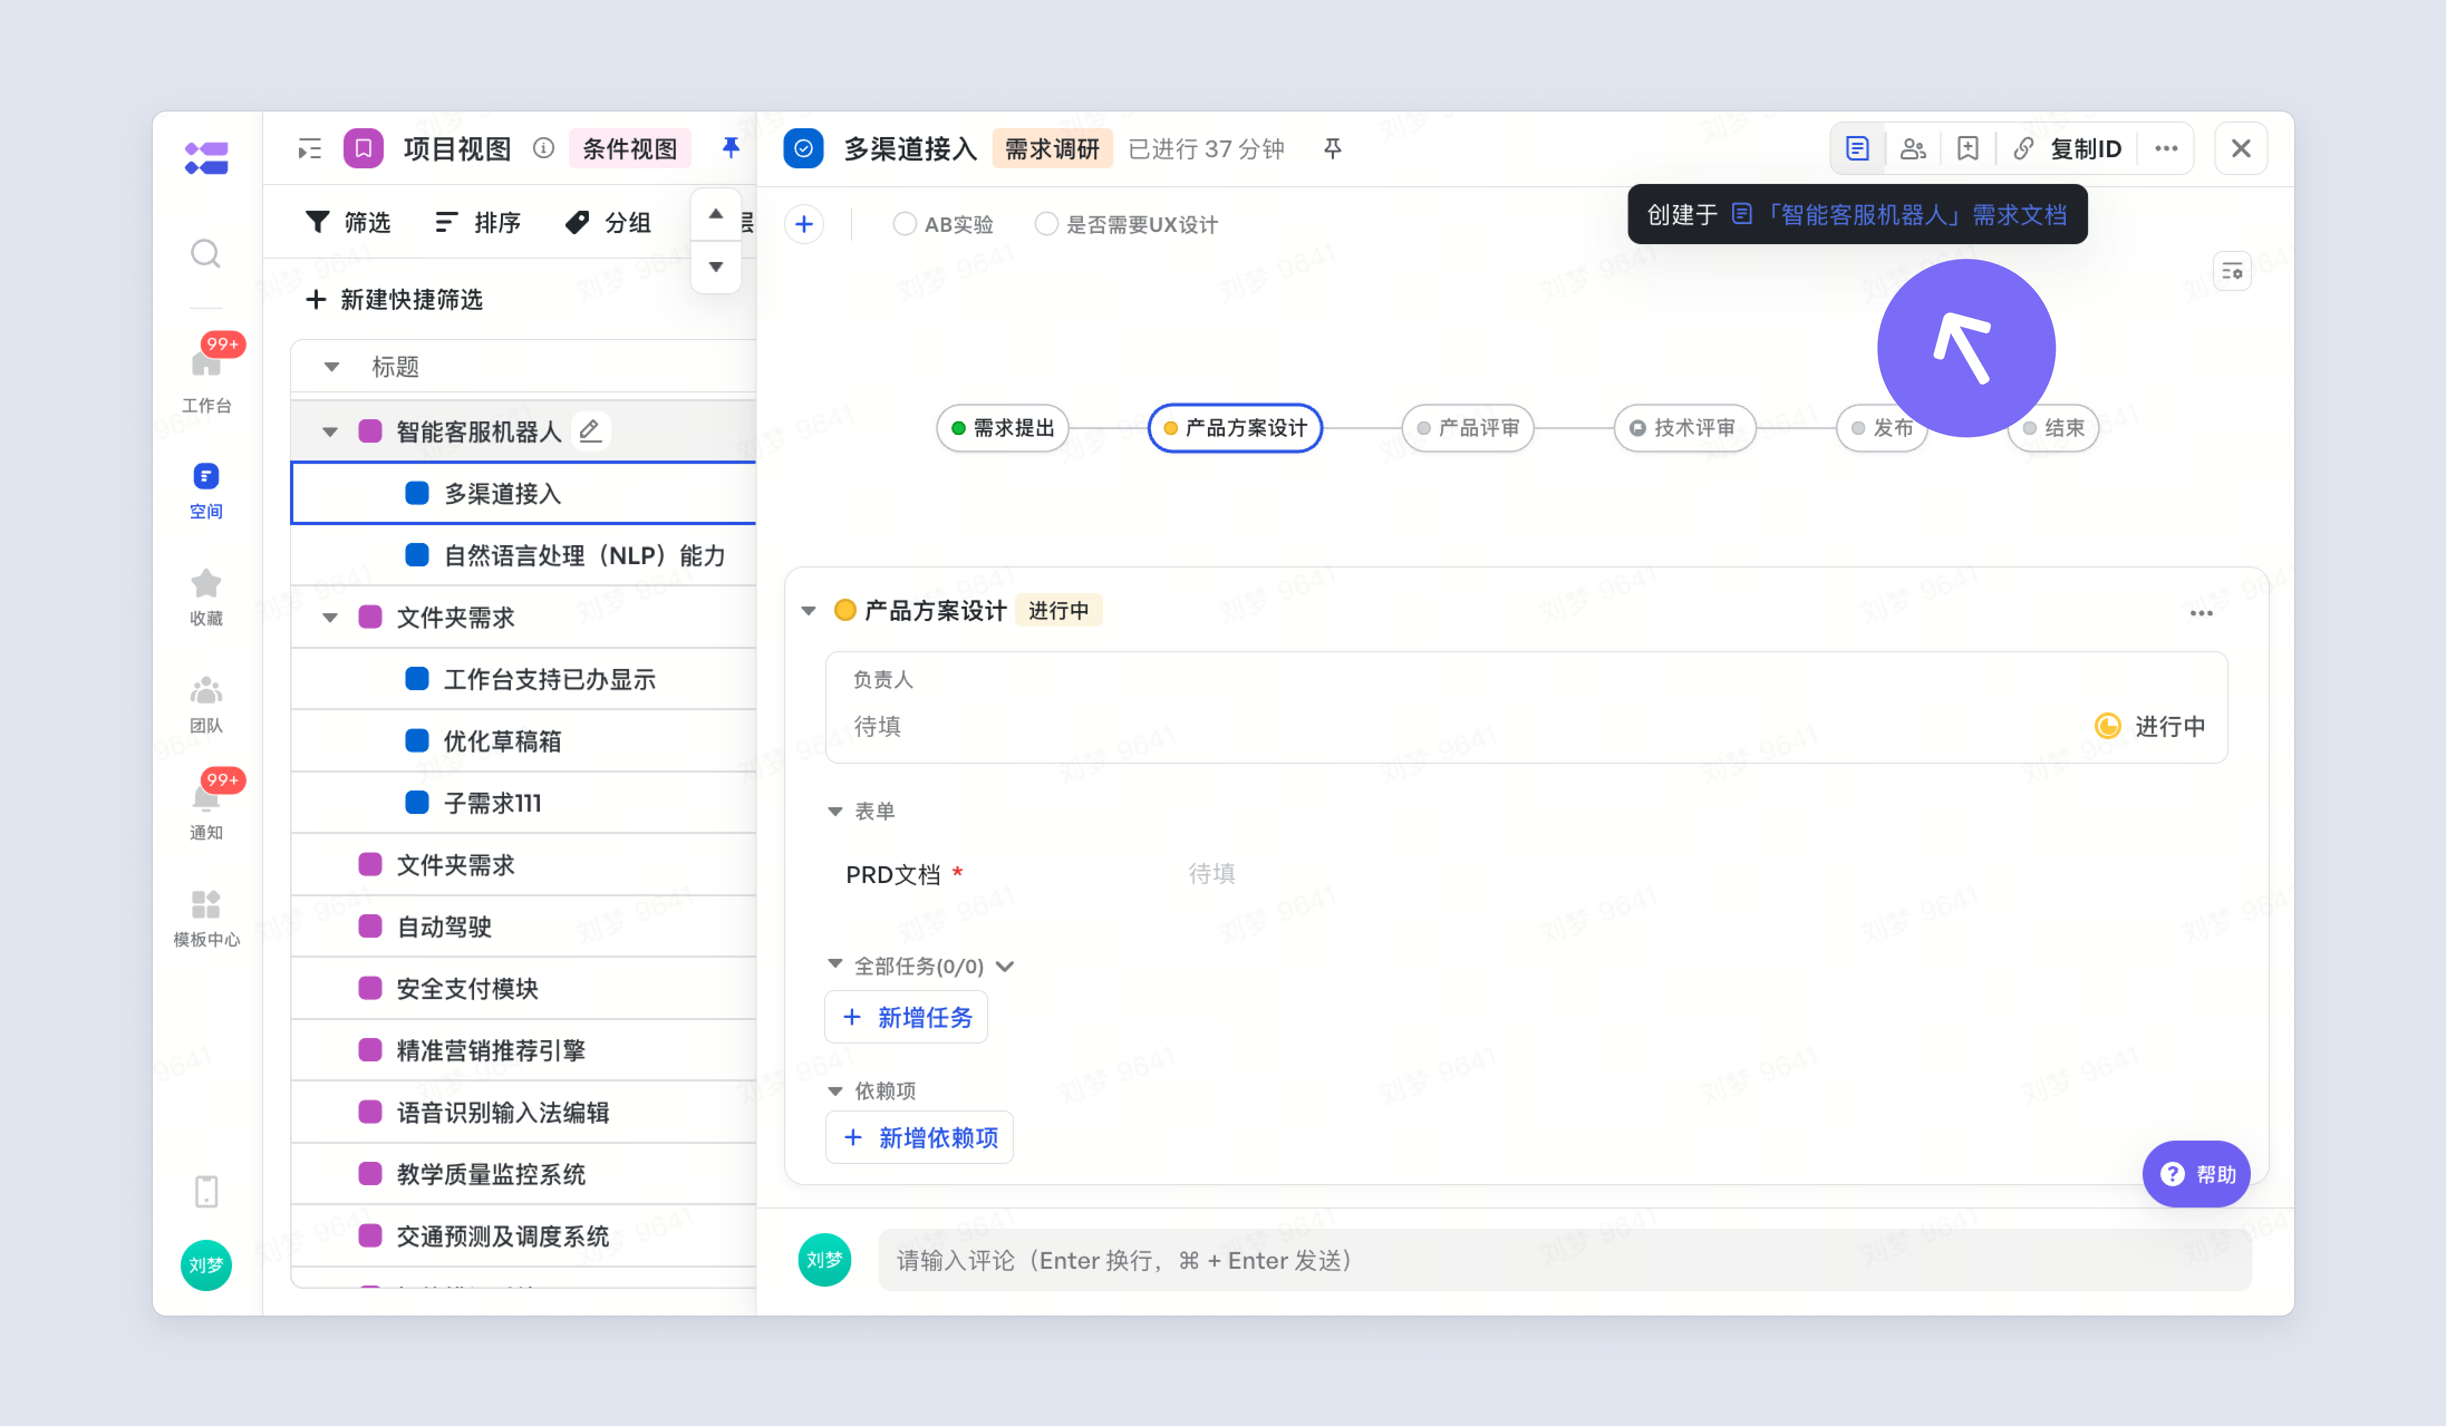
Task: Click the down arrow stepper button
Action: click(716, 267)
